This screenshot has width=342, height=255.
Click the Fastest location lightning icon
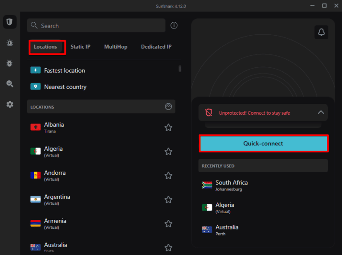(x=35, y=70)
